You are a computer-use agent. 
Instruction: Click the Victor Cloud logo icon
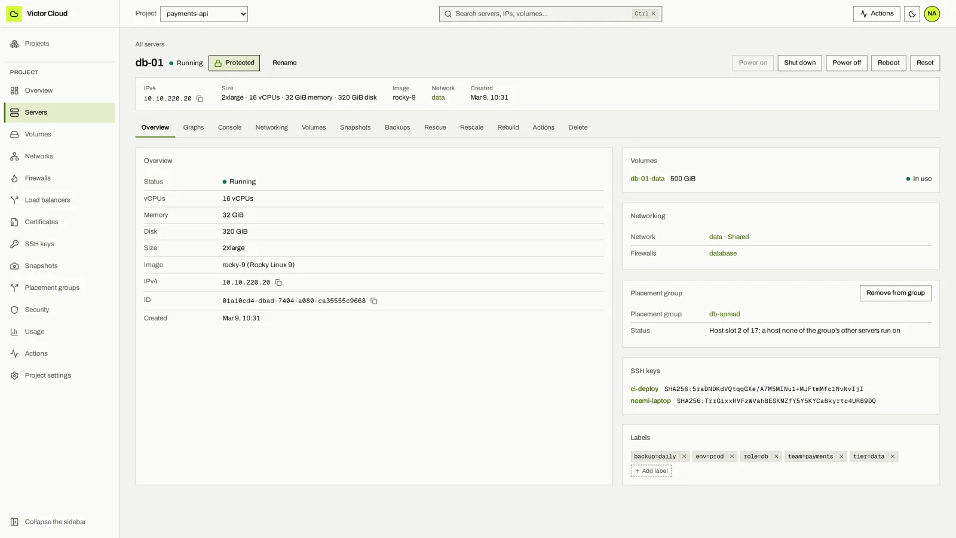pyautogui.click(x=14, y=14)
